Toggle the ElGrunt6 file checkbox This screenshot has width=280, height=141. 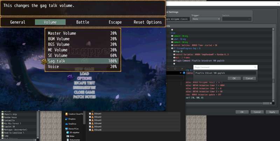pos(90,130)
